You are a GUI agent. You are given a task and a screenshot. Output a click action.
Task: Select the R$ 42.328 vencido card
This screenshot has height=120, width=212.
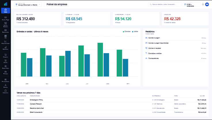185,18
